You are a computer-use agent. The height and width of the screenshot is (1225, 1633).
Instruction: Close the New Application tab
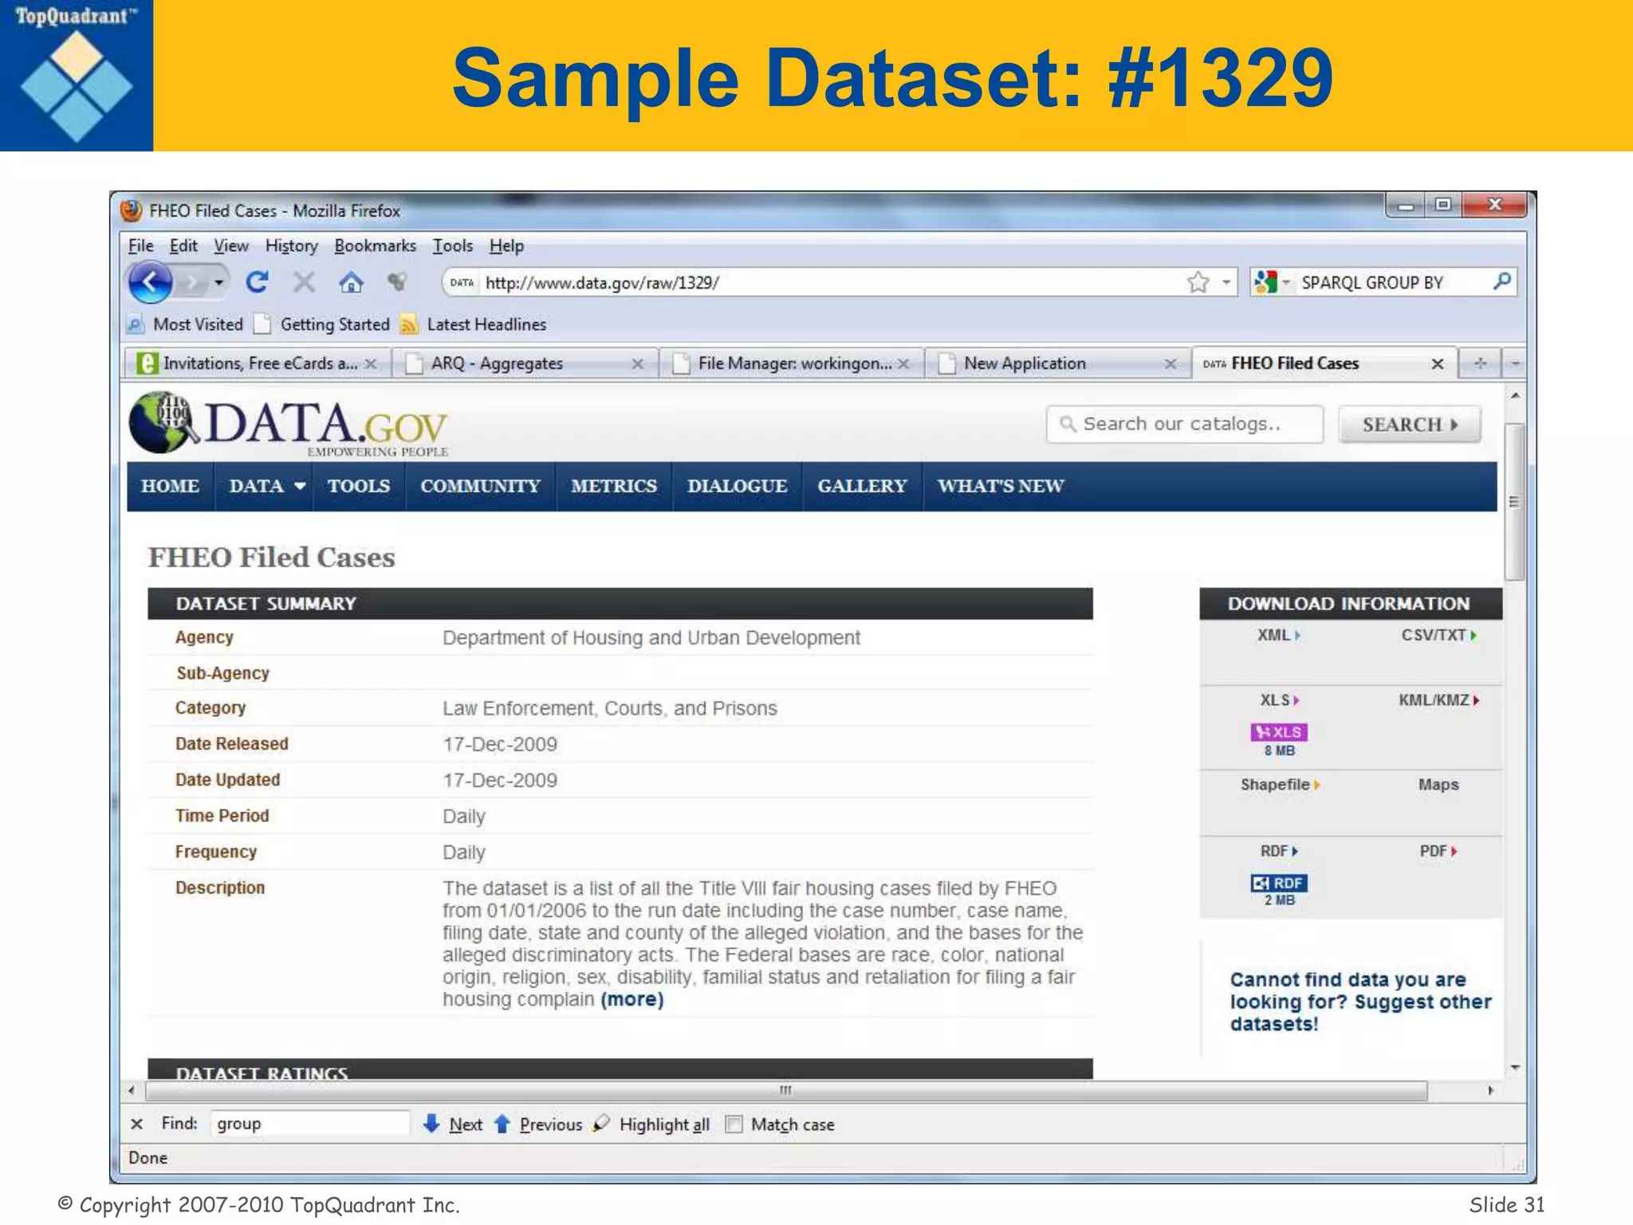click(1170, 364)
